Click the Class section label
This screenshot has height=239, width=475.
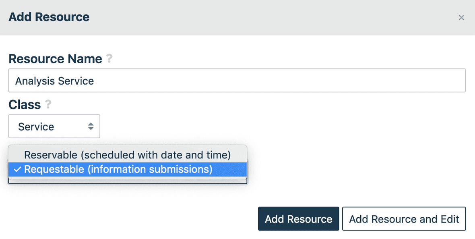pos(24,104)
